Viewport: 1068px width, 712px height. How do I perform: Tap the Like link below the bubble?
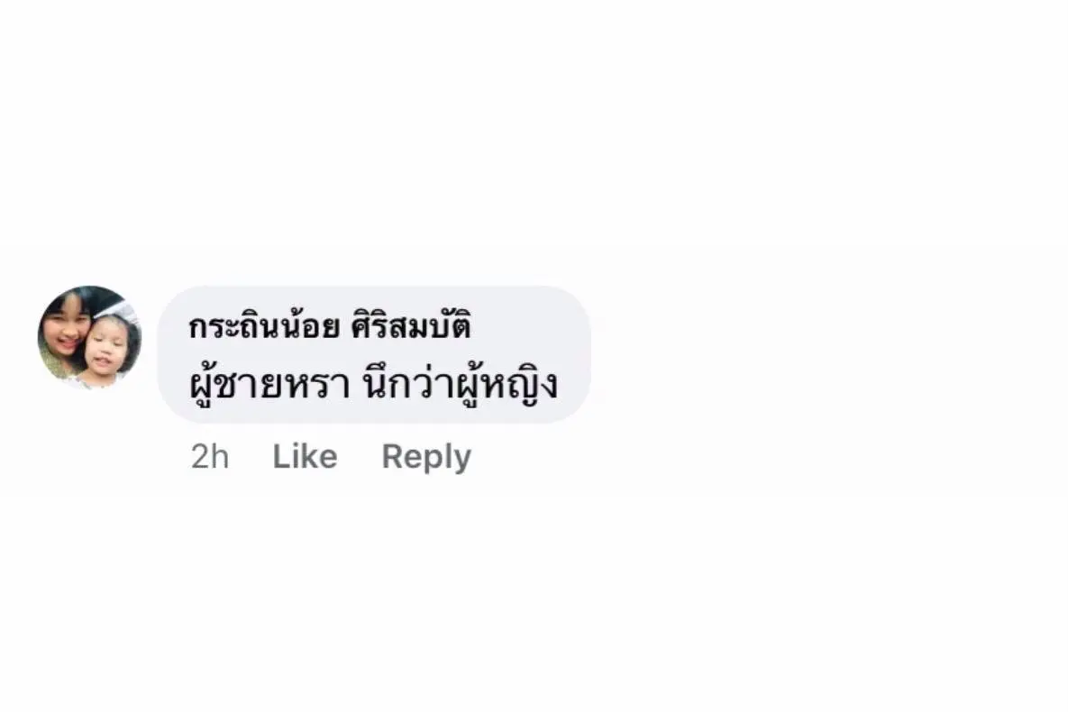[305, 457]
